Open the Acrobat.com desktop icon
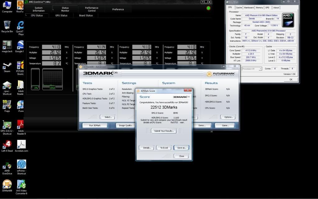 tap(21, 146)
